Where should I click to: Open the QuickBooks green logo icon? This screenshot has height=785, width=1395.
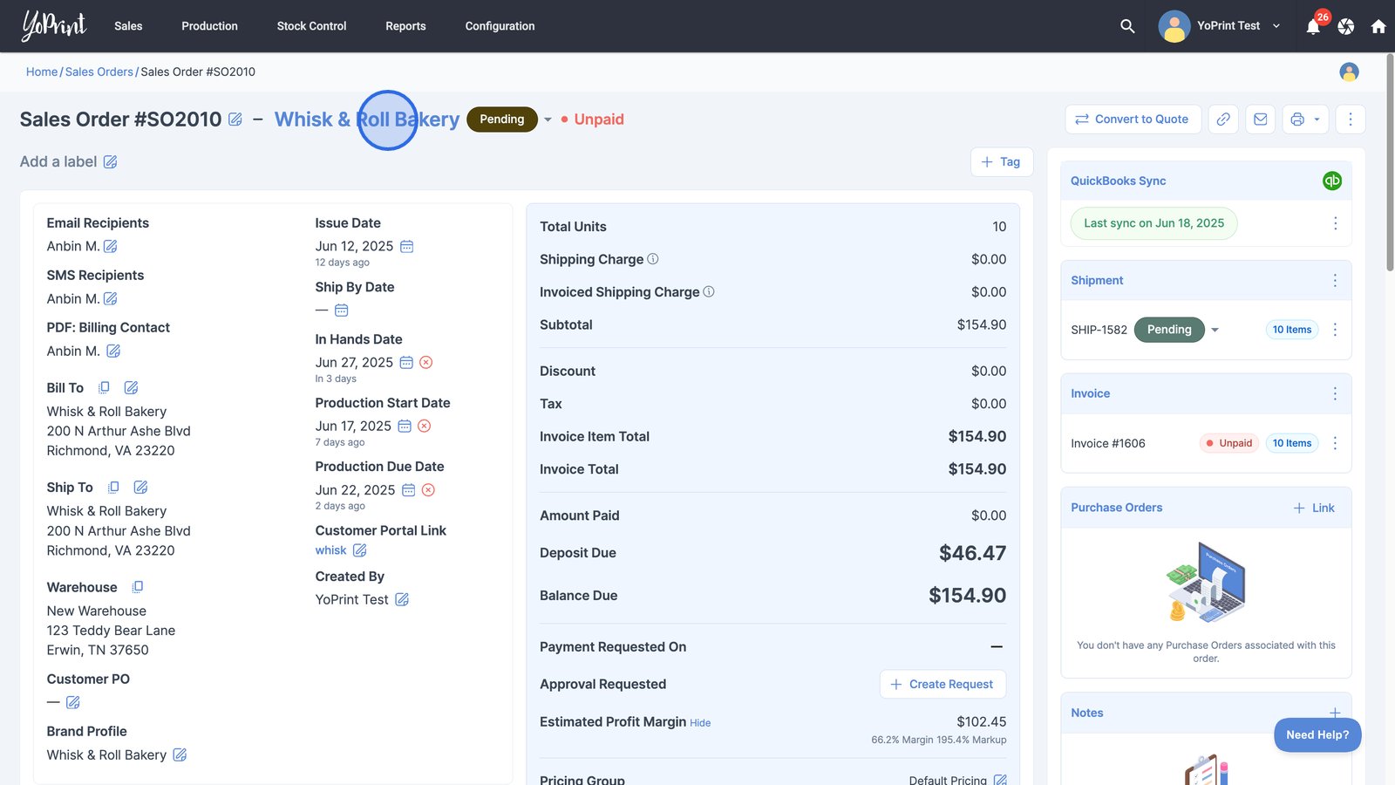point(1332,181)
